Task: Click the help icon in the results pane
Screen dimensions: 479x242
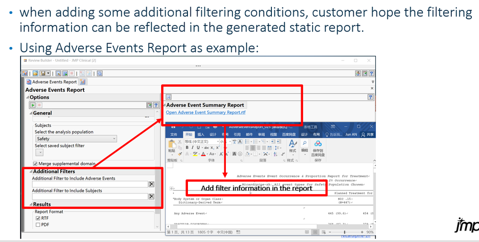Action: [371, 97]
